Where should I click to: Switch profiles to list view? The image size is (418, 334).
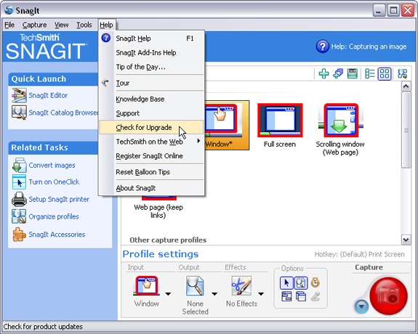tap(370, 74)
